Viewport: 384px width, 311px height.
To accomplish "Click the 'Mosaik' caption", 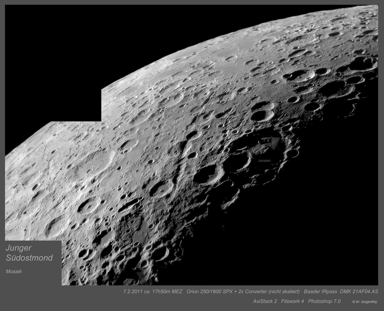I will pos(14,271).
